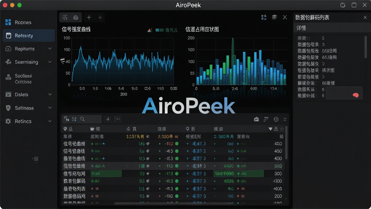The image size is (371, 209).
Task: Open the triangle dropdown in the last column header
Action: [270, 129]
